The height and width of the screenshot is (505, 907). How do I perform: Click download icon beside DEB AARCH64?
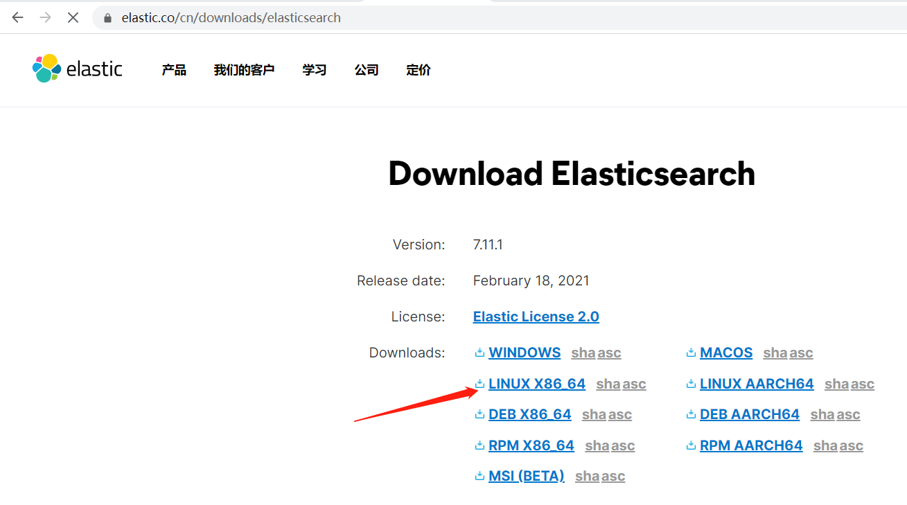click(691, 414)
